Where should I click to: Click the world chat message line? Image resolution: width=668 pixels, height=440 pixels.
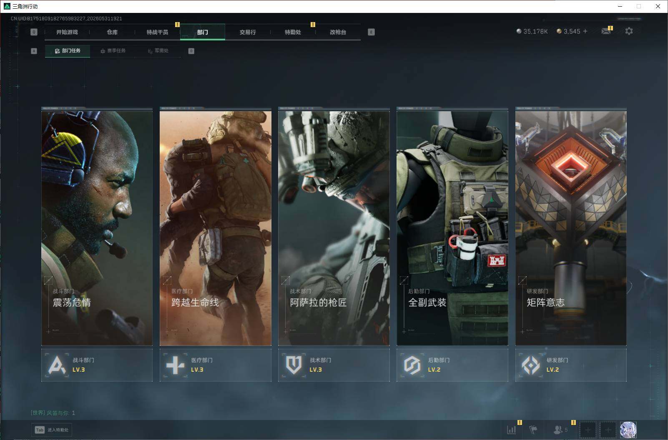point(53,413)
